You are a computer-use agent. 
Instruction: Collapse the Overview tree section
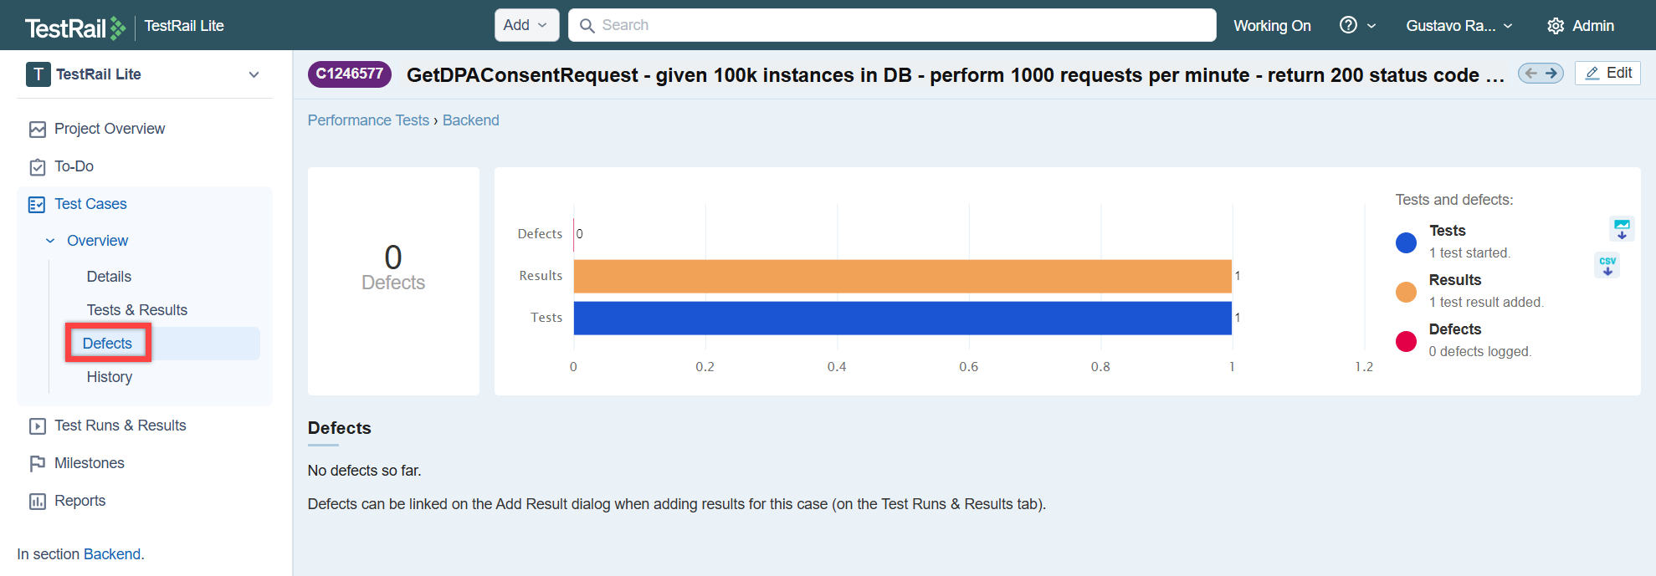coord(50,241)
